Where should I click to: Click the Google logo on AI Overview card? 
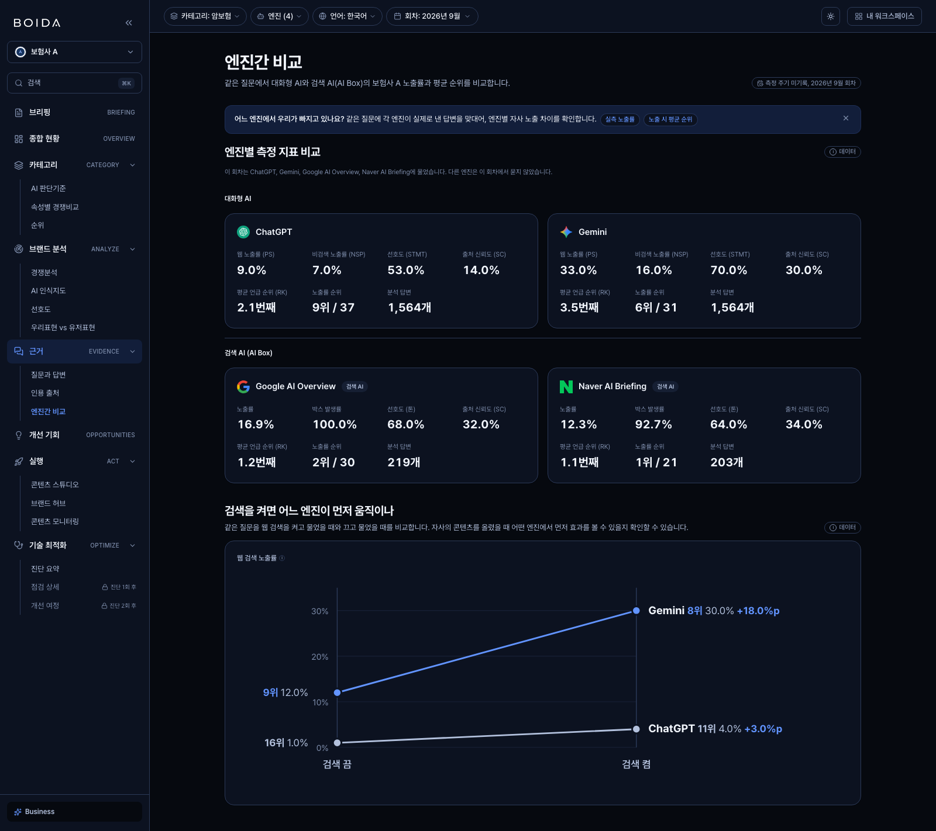pos(243,386)
